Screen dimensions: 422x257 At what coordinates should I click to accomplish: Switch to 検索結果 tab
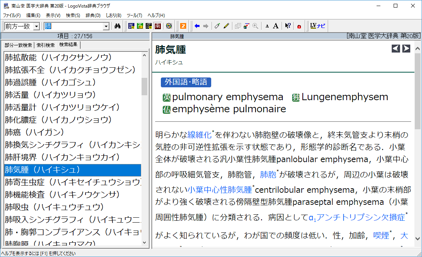click(x=69, y=45)
